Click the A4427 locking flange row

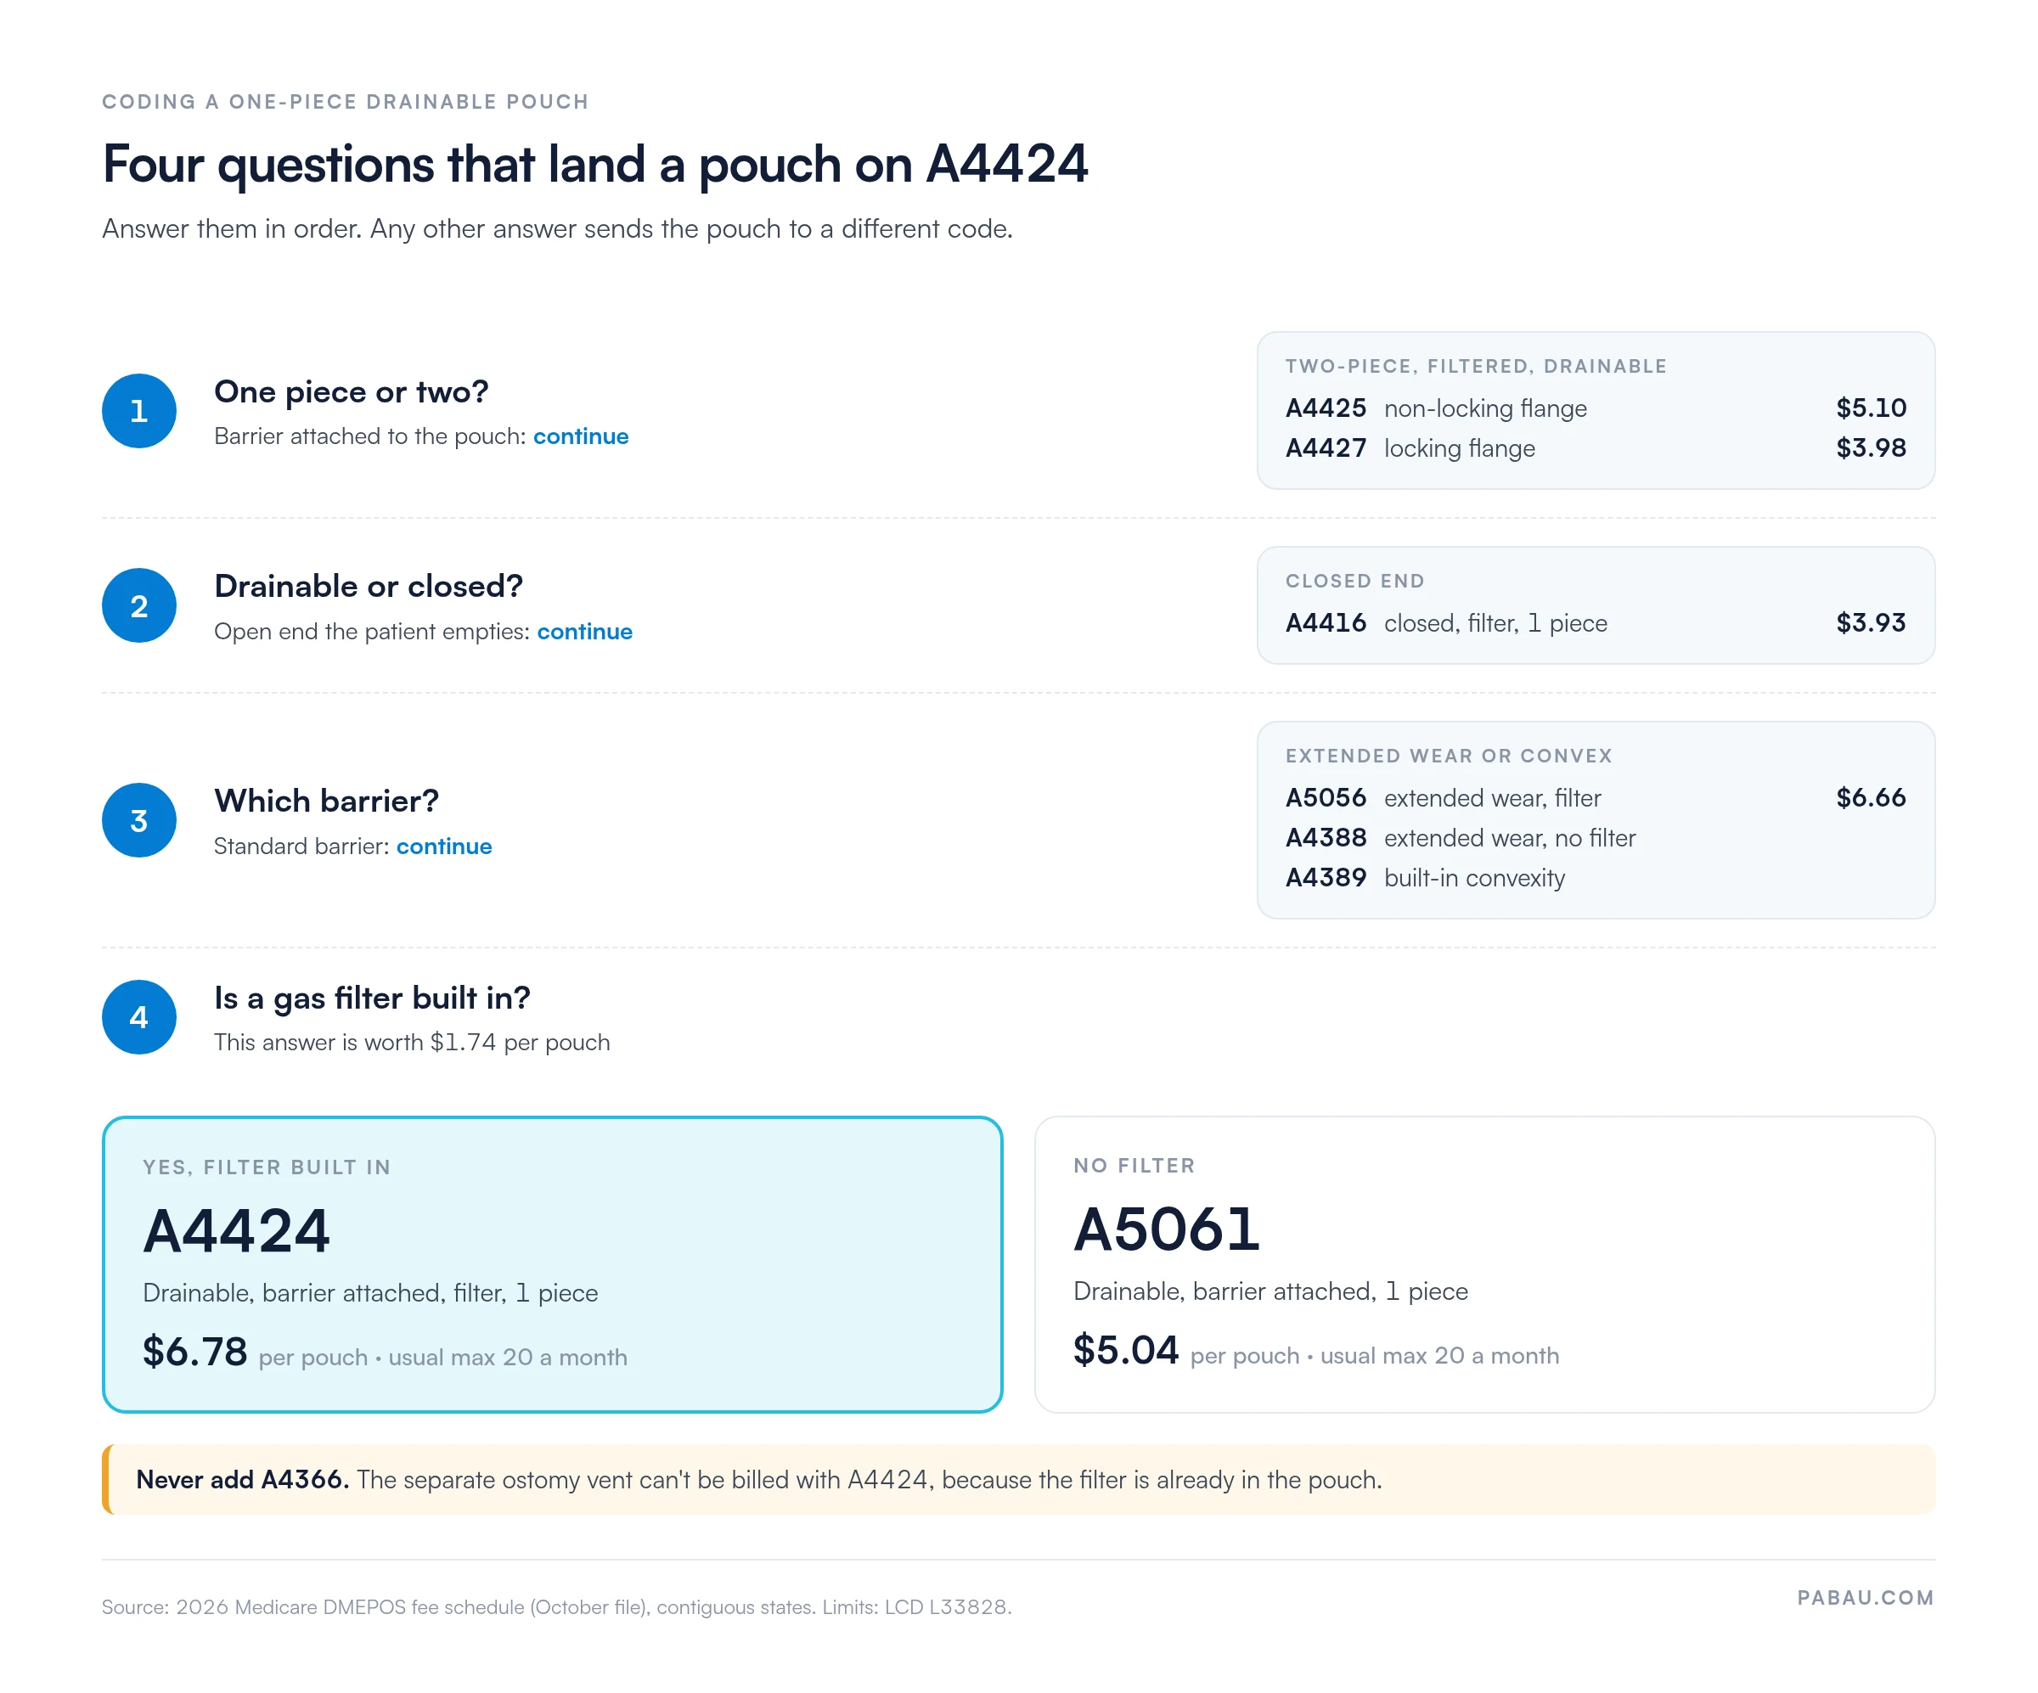click(1596, 448)
